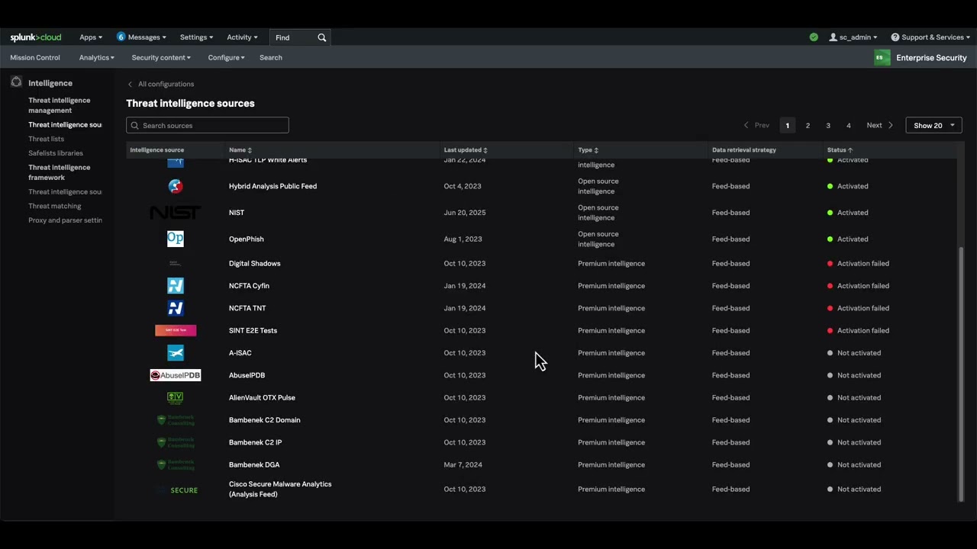Viewport: 977px width, 549px height.
Task: Click the NIST source logo
Action: pos(176,213)
